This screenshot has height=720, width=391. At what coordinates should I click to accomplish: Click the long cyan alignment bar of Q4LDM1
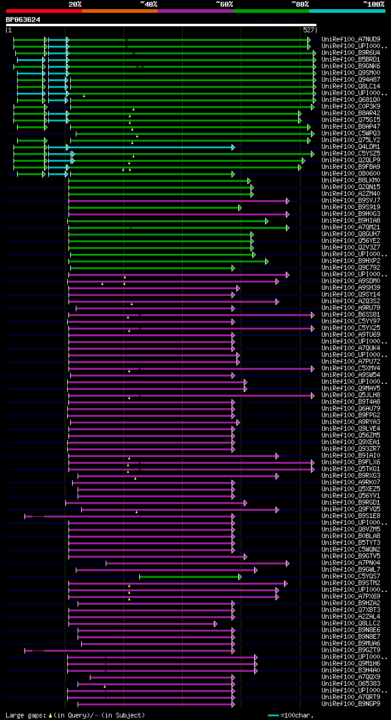(x=152, y=147)
